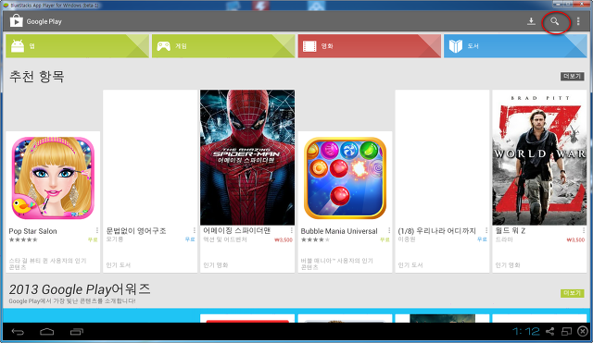593x343 pixels.
Task: Click the star rating under Bubble Mania Universal
Action: 315,239
